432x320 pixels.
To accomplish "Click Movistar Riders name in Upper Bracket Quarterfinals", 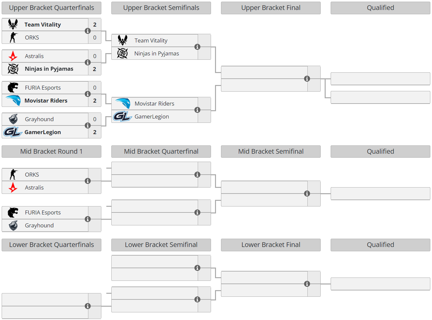I will pos(46,101).
